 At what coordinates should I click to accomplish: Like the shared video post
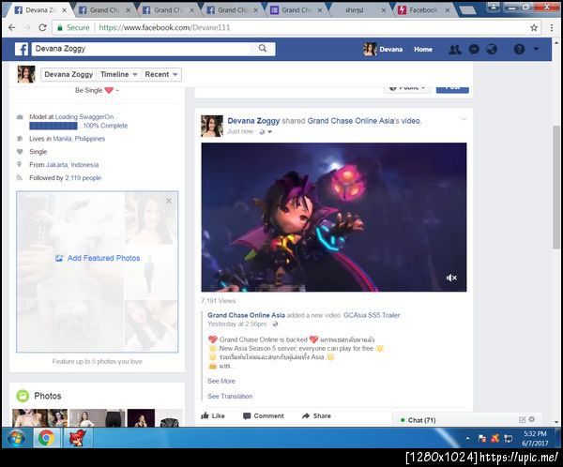(213, 415)
